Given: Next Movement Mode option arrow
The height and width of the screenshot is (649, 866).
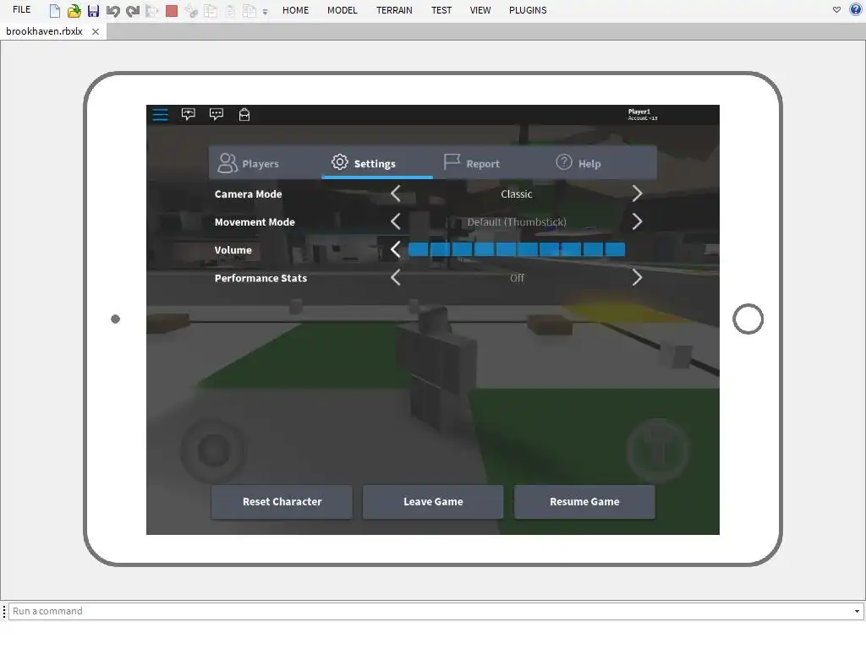Looking at the screenshot, I should 637,222.
